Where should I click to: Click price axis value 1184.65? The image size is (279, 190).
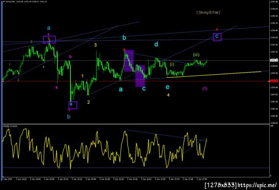click(274, 123)
